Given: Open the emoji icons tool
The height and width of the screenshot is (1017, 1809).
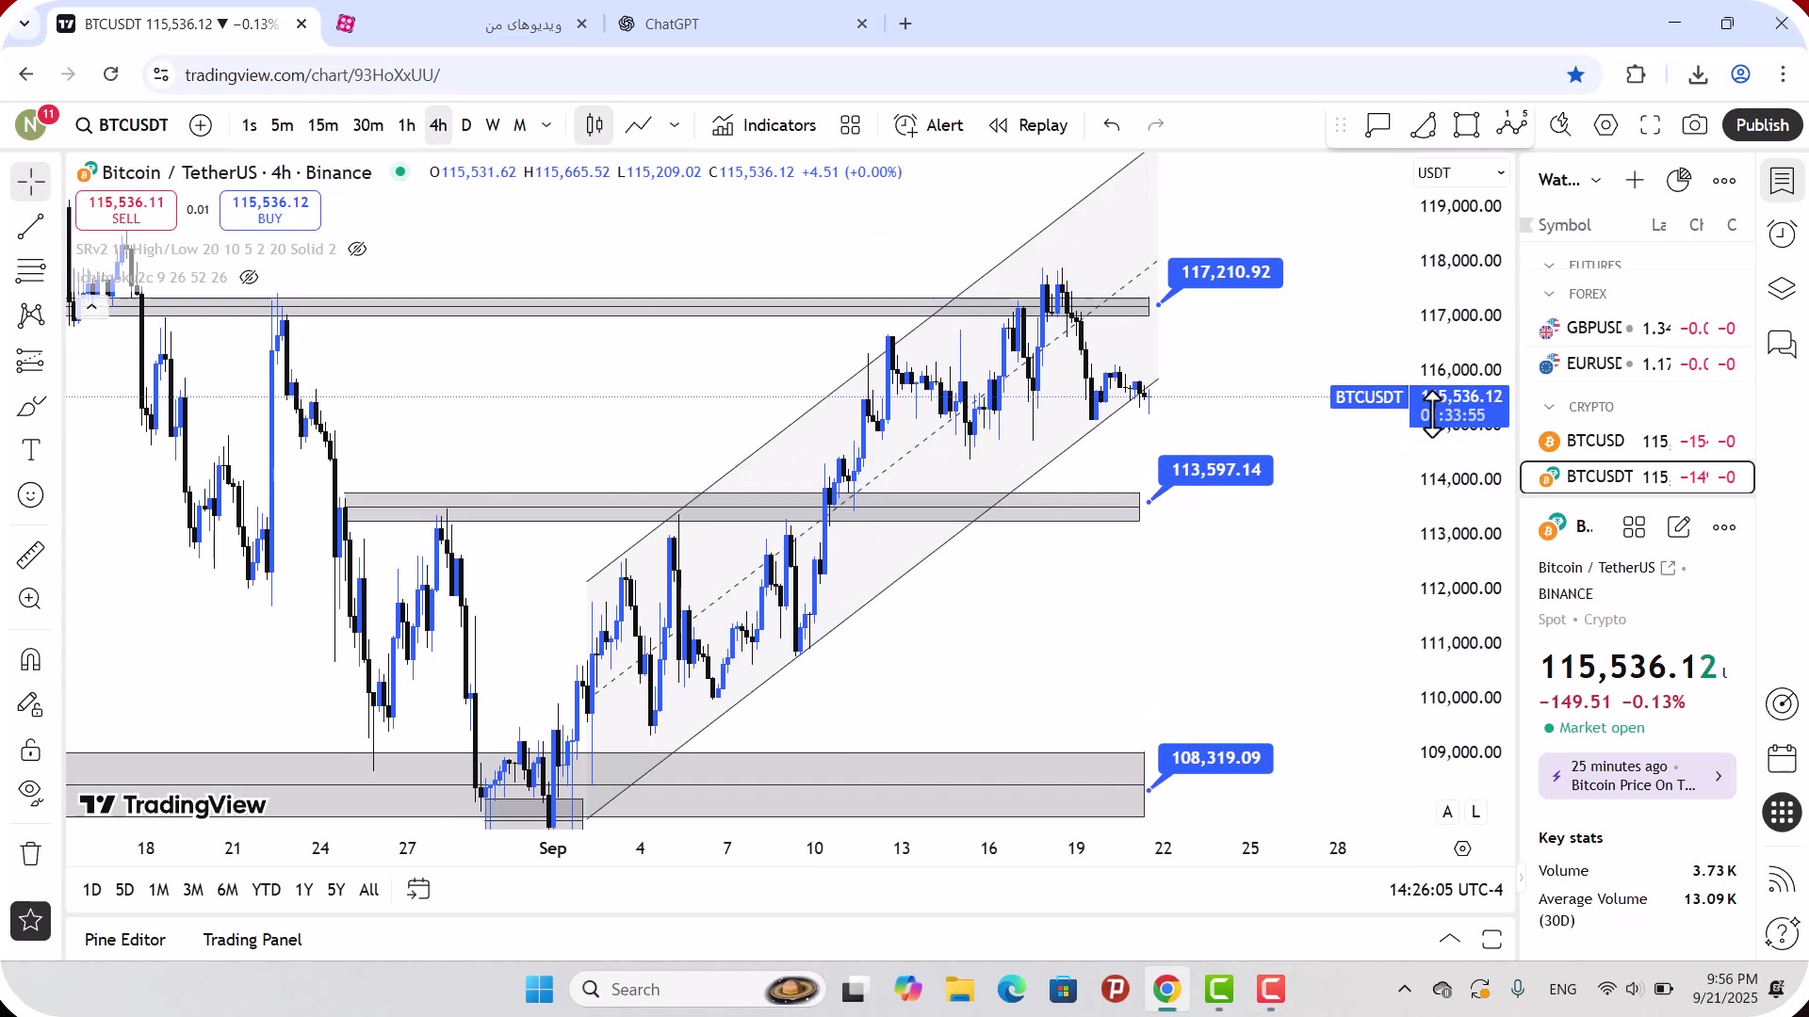Looking at the screenshot, I should point(30,495).
